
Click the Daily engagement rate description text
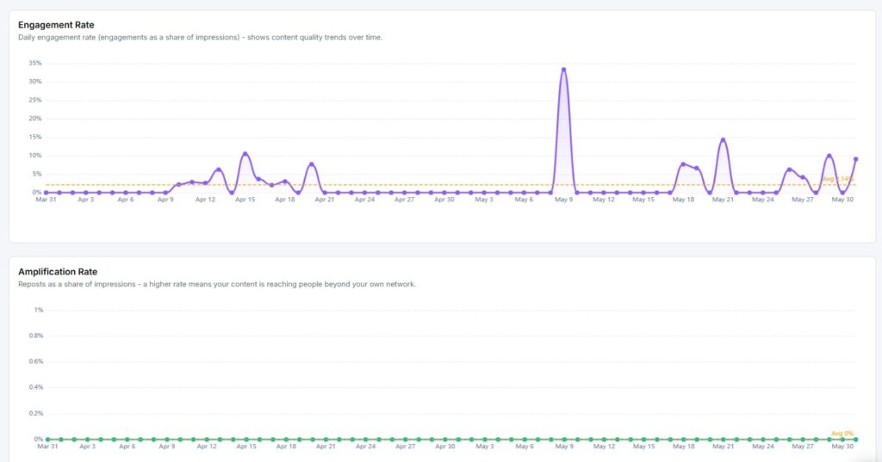(200, 37)
